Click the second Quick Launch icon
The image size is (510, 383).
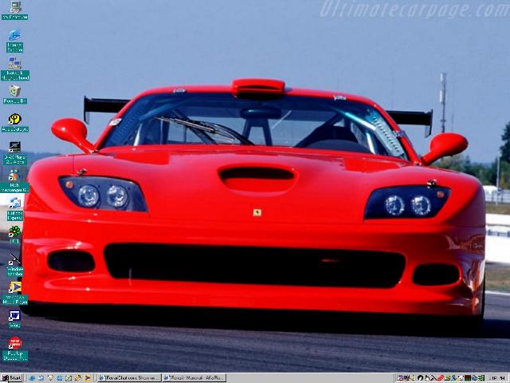41,378
